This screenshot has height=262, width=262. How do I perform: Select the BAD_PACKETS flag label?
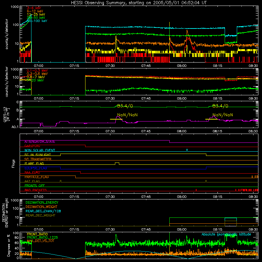tap(36, 190)
